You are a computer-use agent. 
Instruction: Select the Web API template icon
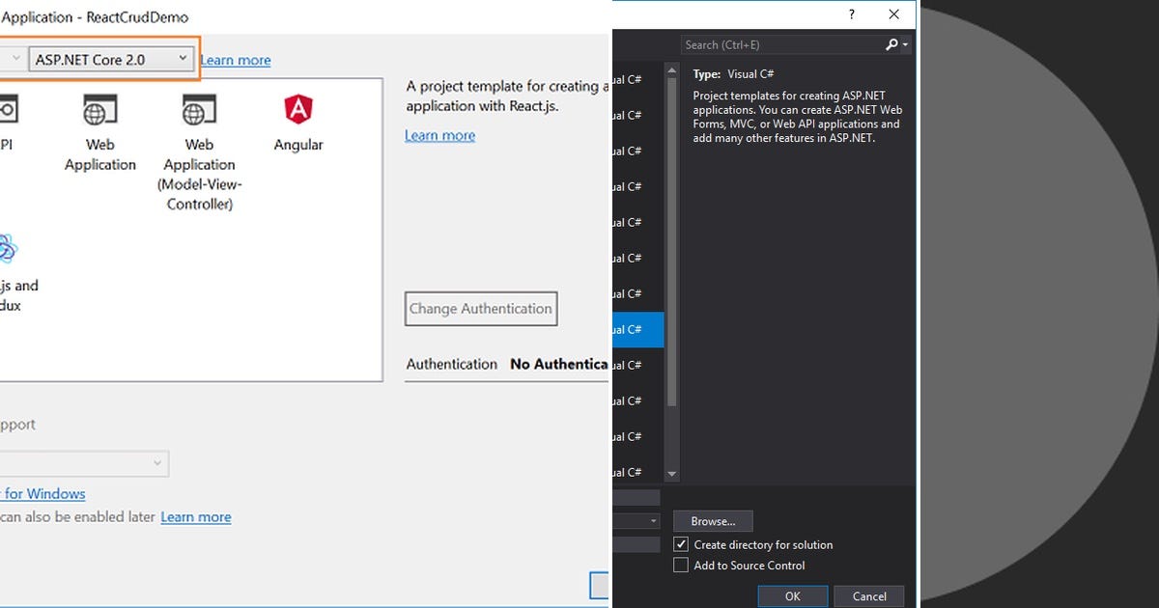(8, 109)
